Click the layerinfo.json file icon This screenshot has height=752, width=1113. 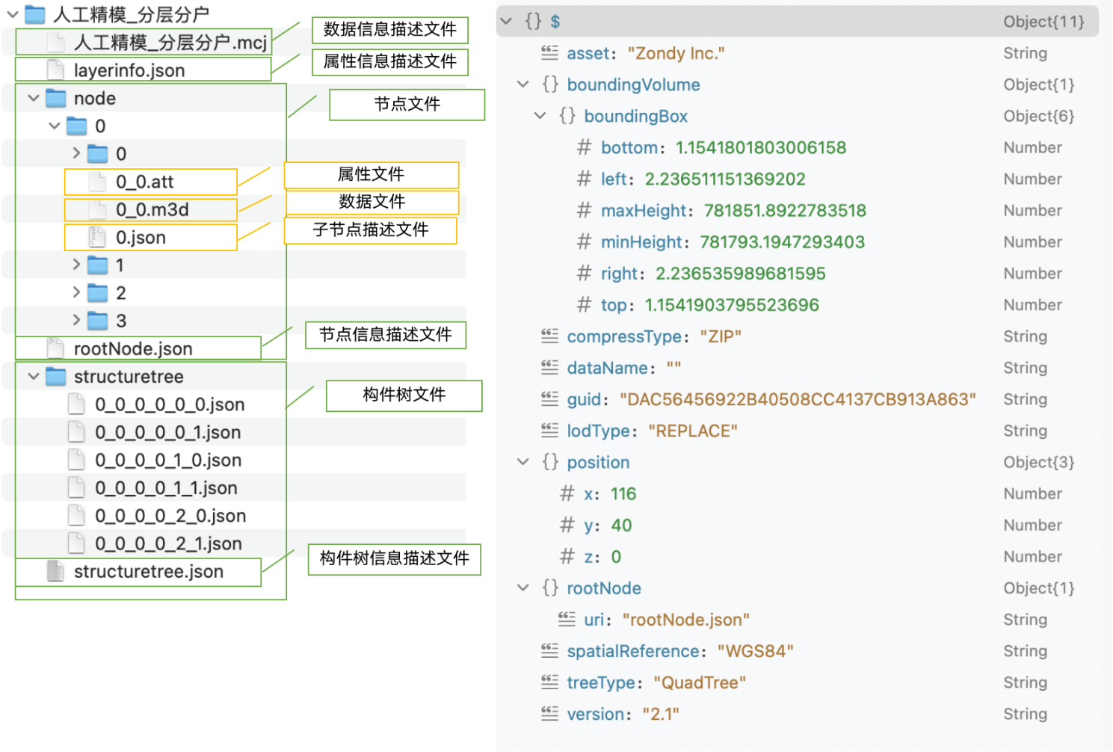pyautogui.click(x=55, y=70)
